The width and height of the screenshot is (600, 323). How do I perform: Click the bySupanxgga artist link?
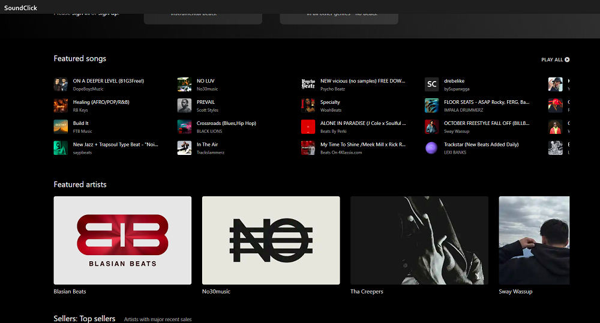pos(457,89)
